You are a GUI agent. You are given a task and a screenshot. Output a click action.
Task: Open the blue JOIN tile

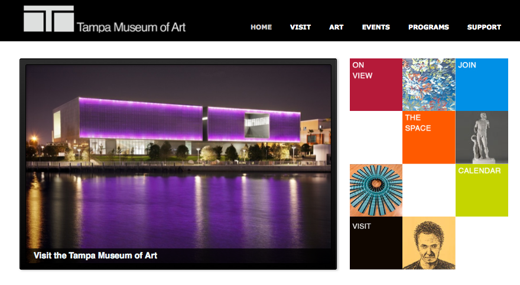482,85
